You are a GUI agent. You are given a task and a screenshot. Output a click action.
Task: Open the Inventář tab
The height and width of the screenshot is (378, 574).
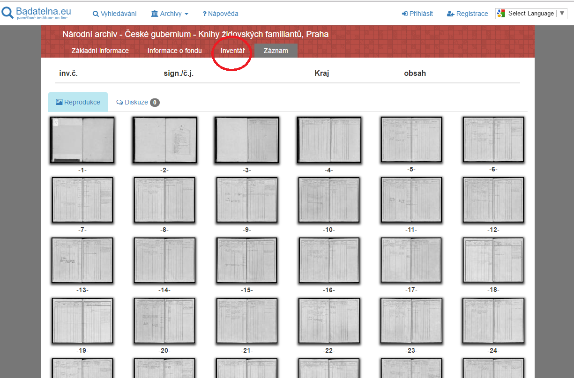233,51
